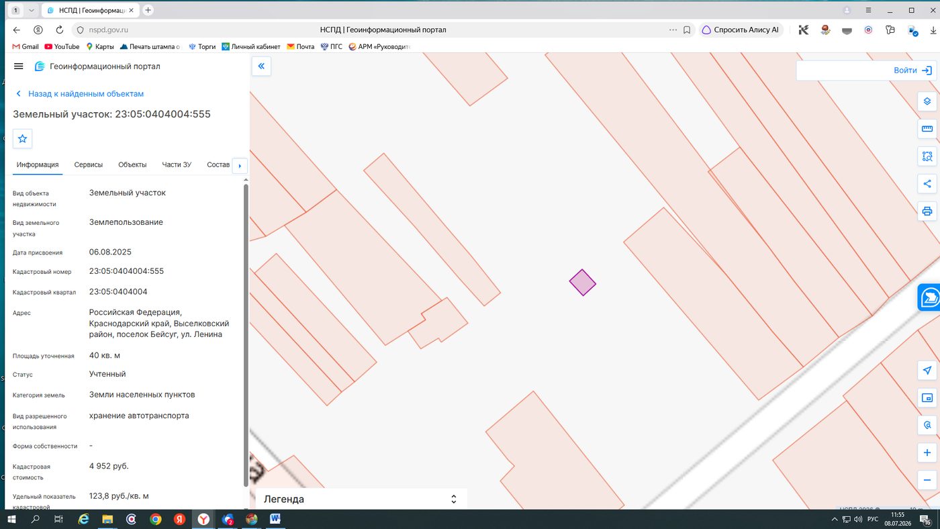Open Word from the Windows taskbar
Image resolution: width=940 pixels, height=529 pixels.
[275, 519]
